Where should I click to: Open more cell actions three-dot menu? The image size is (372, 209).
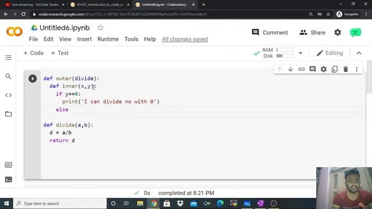coord(356,69)
